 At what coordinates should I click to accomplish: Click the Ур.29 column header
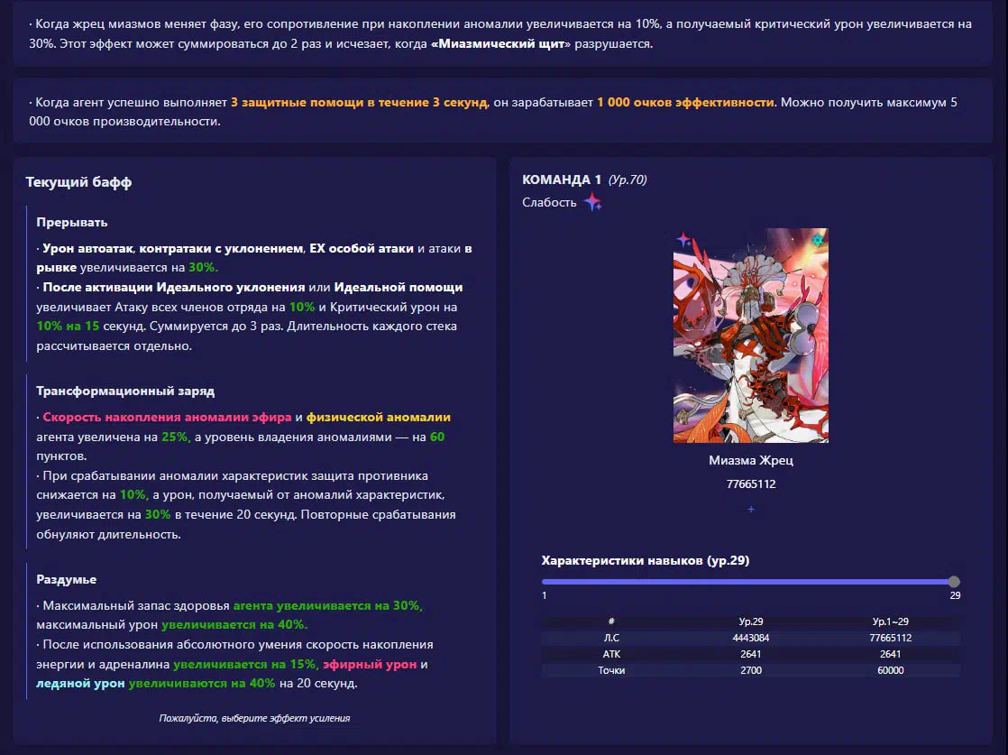point(751,621)
